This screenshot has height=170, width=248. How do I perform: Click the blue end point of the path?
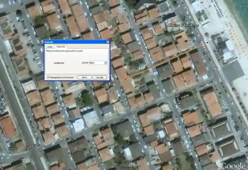click(x=207, y=43)
